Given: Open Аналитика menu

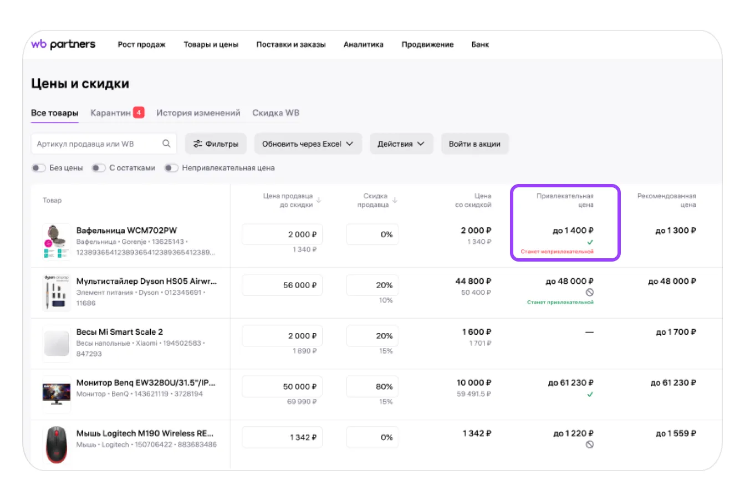Looking at the screenshot, I should click(364, 44).
